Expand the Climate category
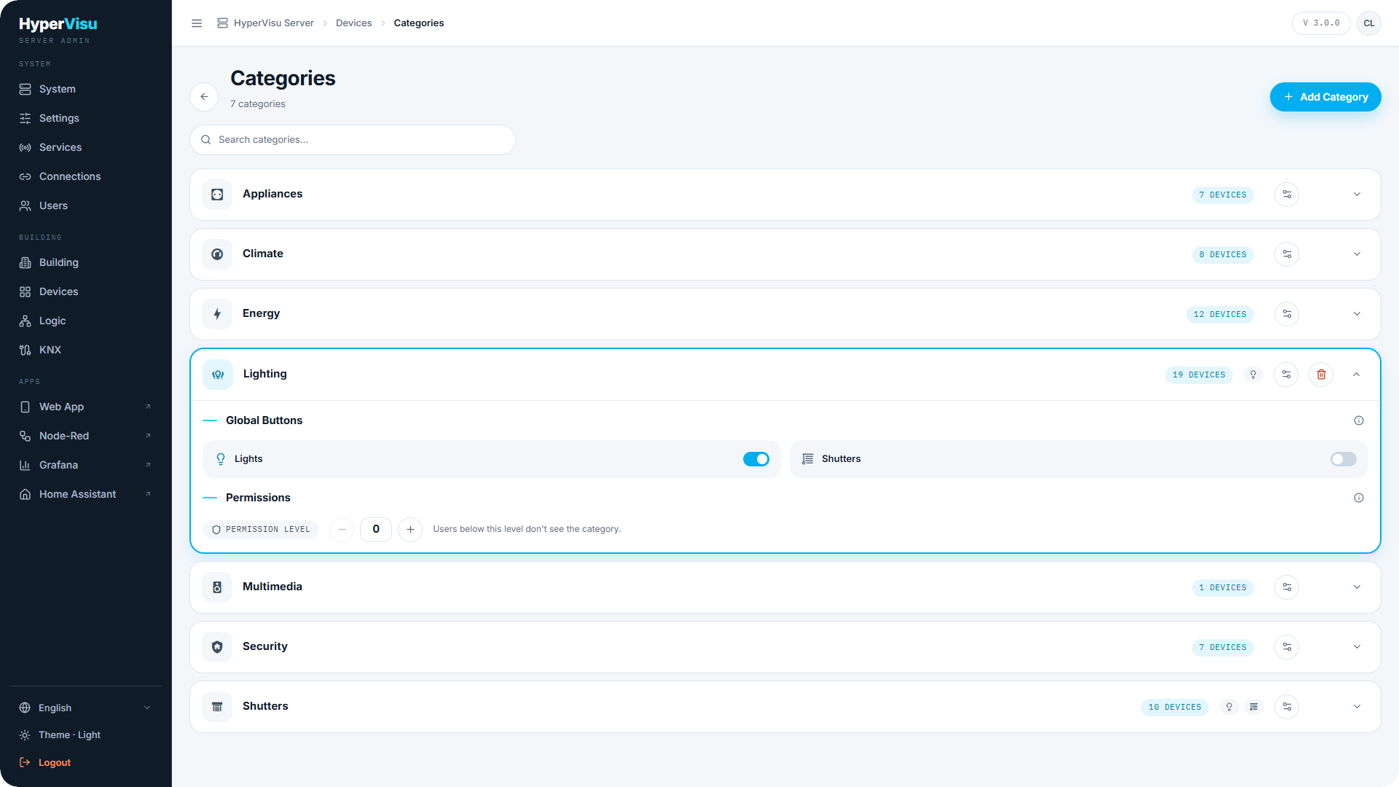 1357,254
